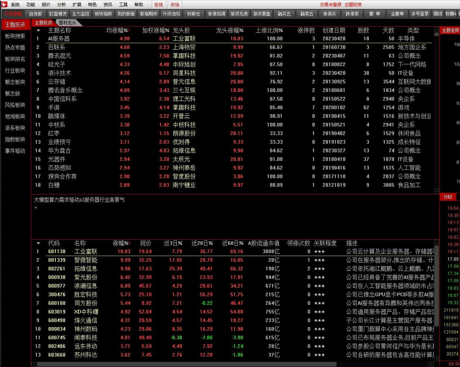Open the 帮助 menu

coord(139,4)
